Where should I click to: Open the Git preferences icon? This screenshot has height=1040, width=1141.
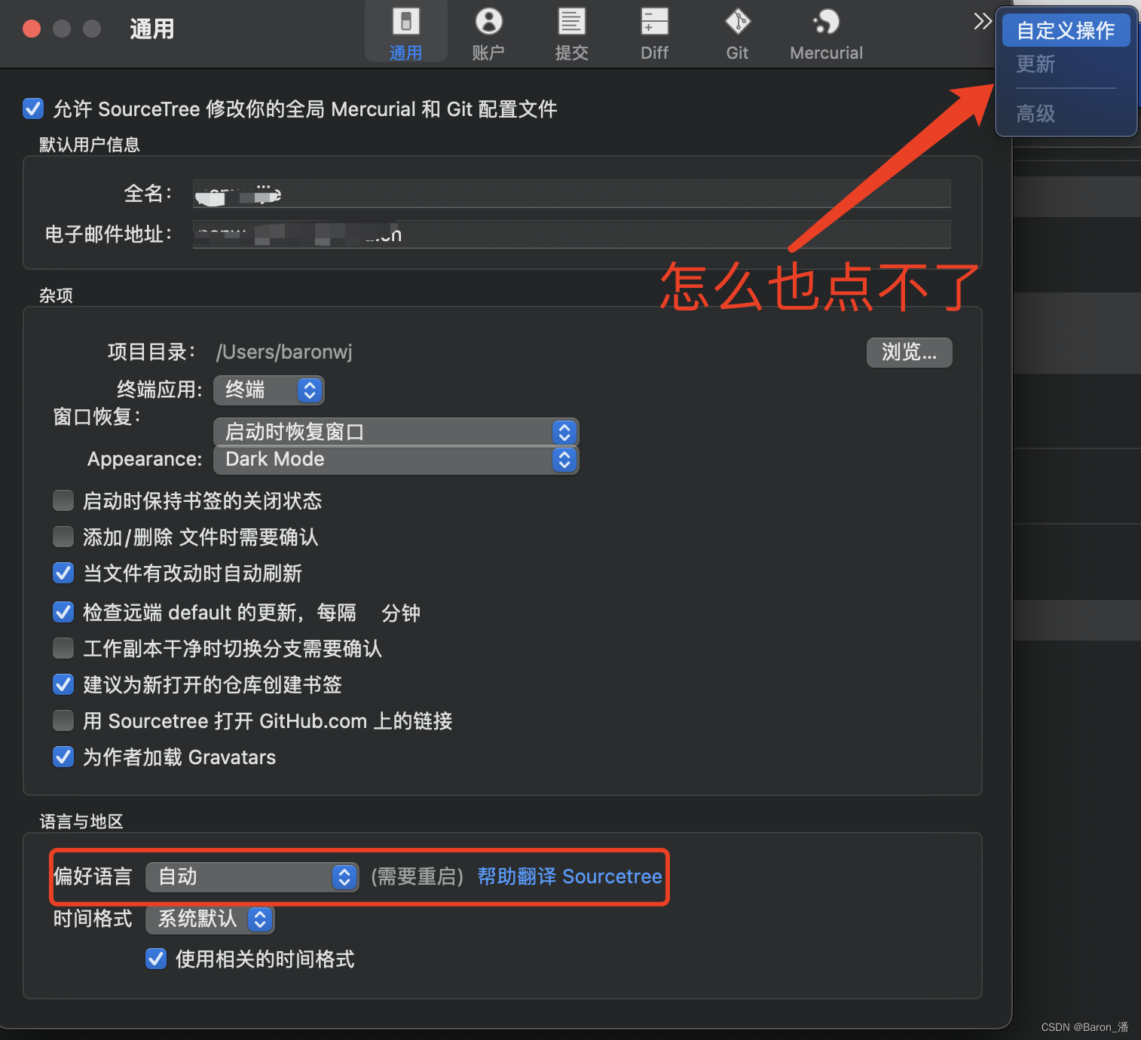pyautogui.click(x=737, y=33)
